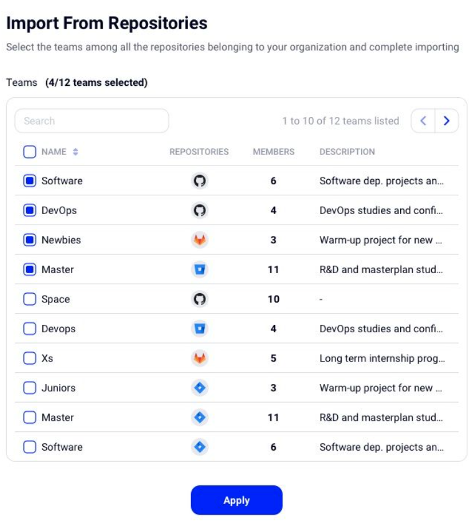Click the REPOSITORIES column header
Screen dimensions: 473x524
pos(199,152)
